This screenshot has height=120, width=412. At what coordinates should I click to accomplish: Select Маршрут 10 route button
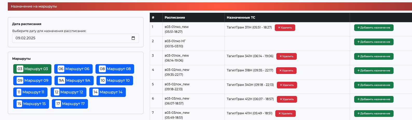[x=115, y=80]
